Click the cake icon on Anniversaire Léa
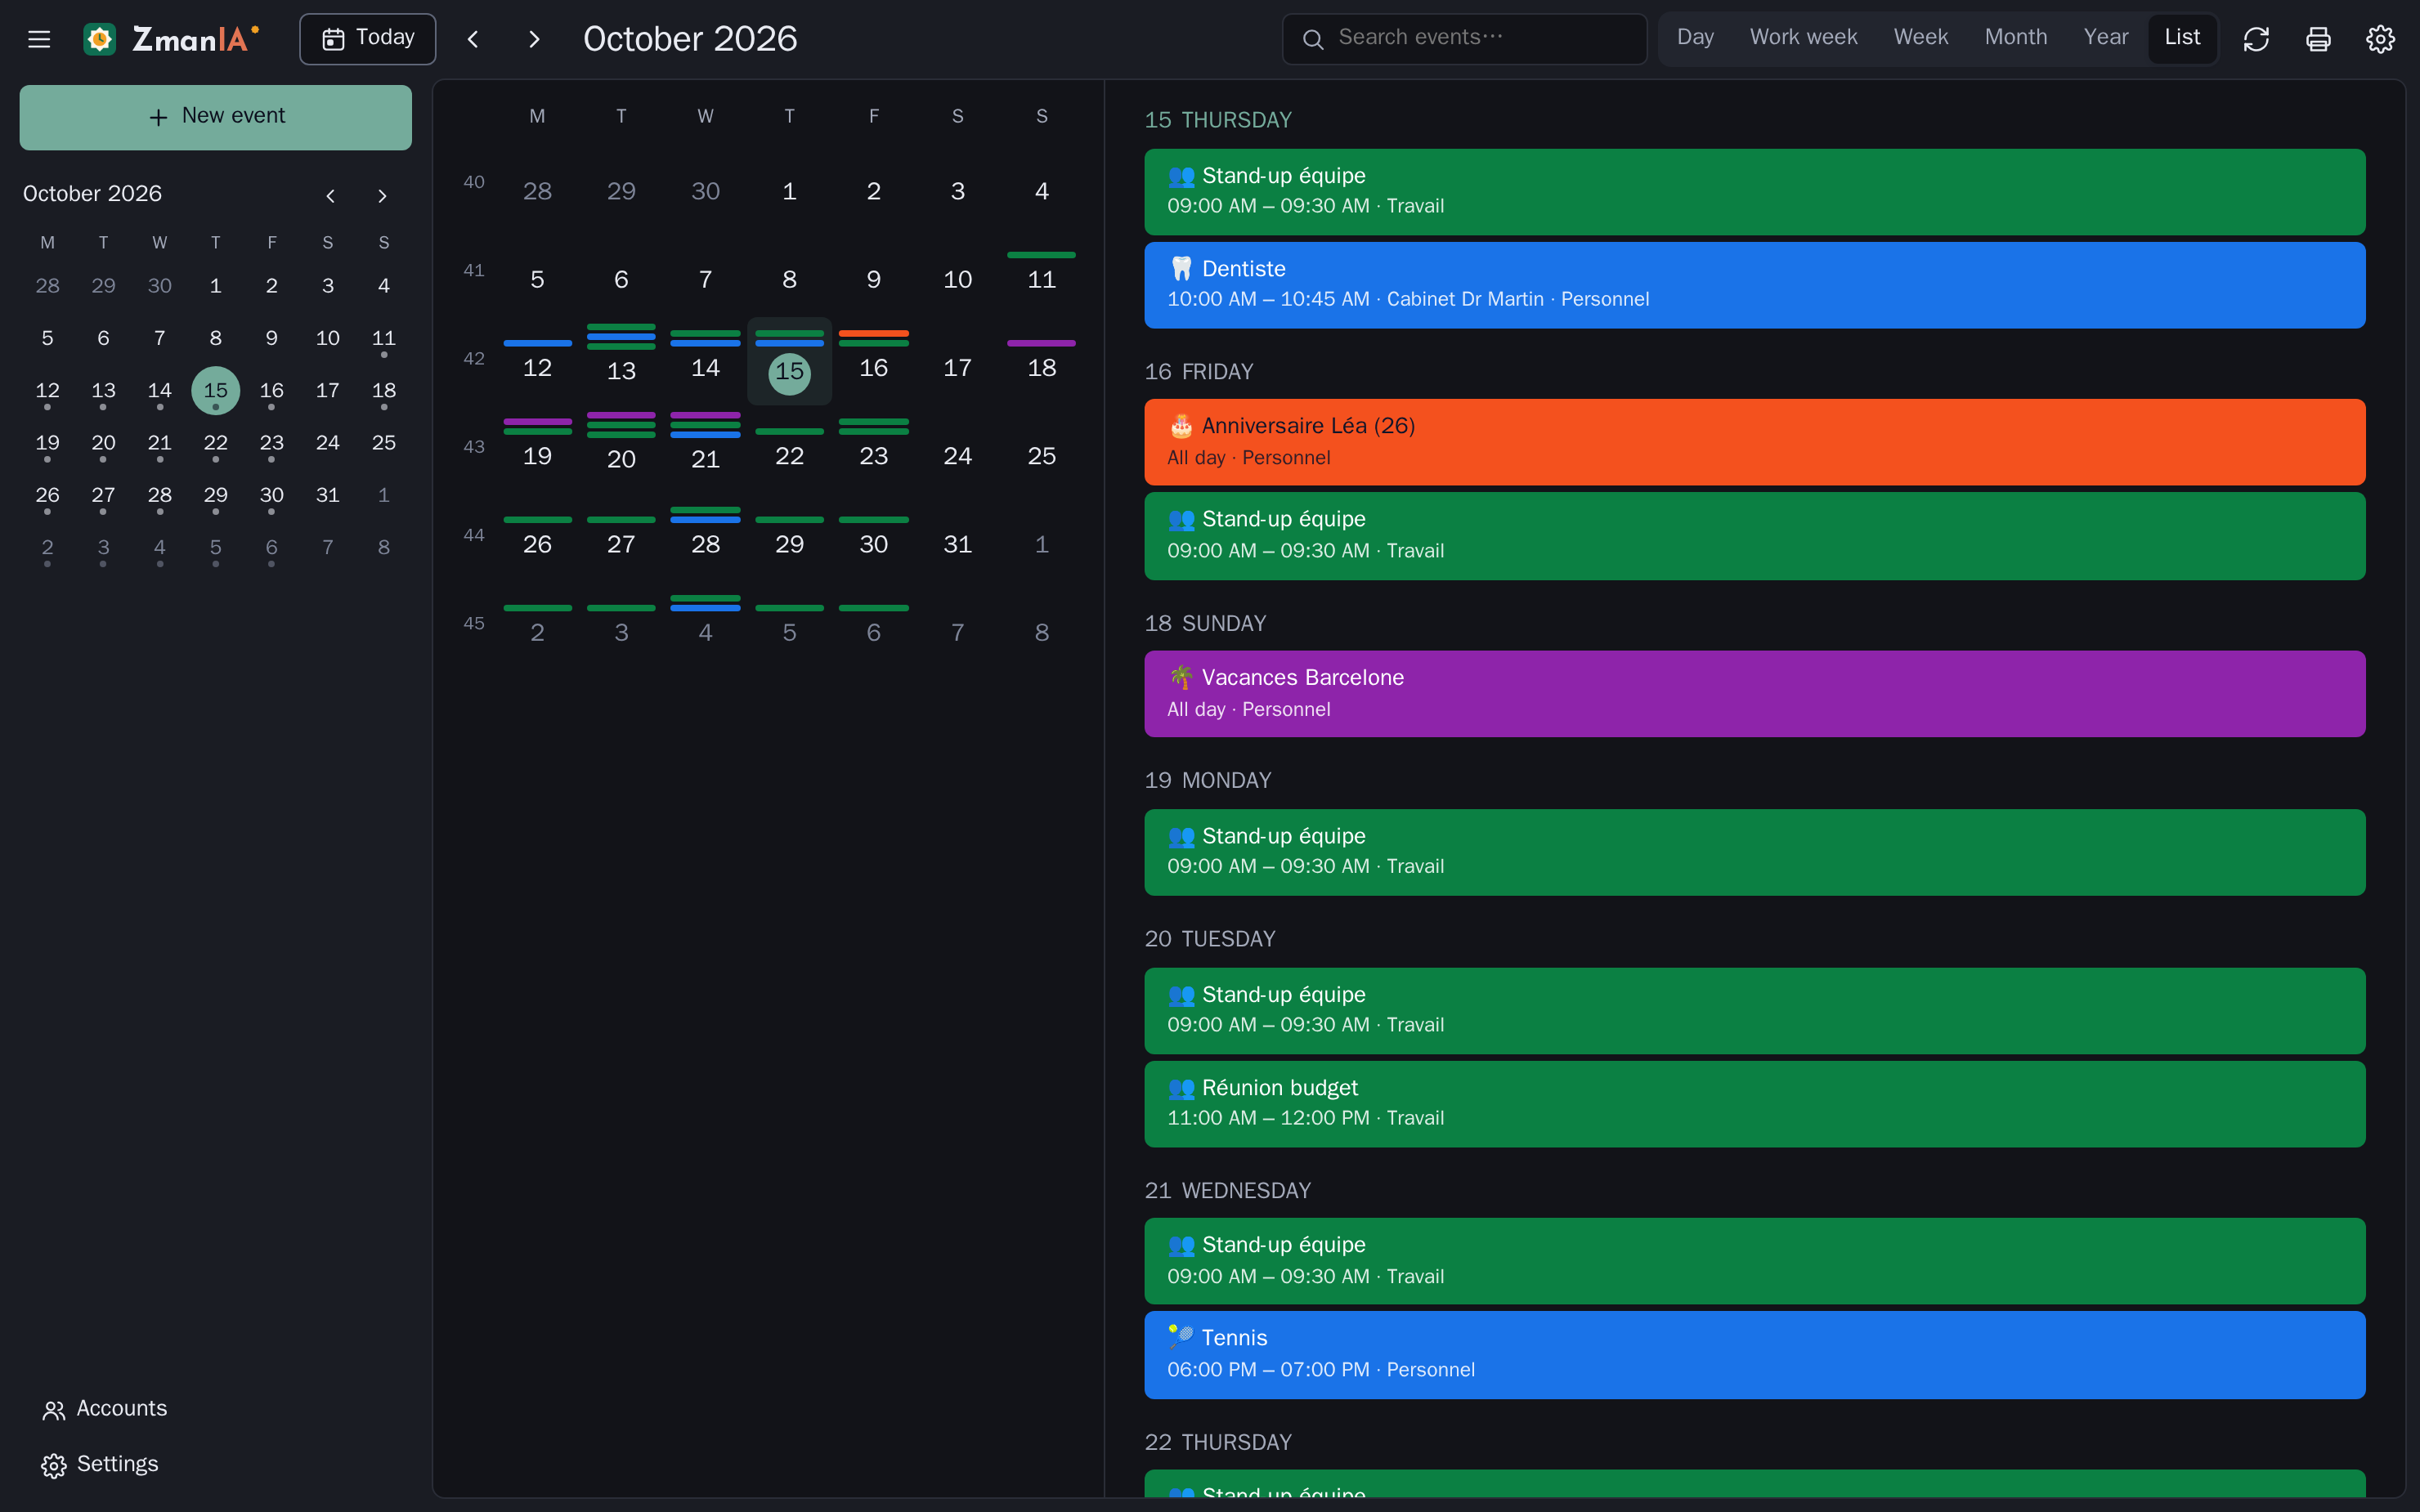The width and height of the screenshot is (2420, 1512). tap(1181, 426)
